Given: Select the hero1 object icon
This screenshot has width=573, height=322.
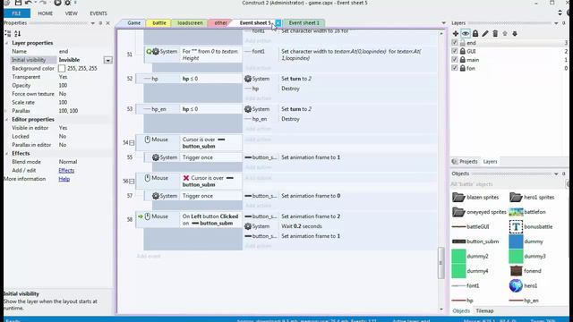Looking at the screenshot, I should pyautogui.click(x=516, y=286).
